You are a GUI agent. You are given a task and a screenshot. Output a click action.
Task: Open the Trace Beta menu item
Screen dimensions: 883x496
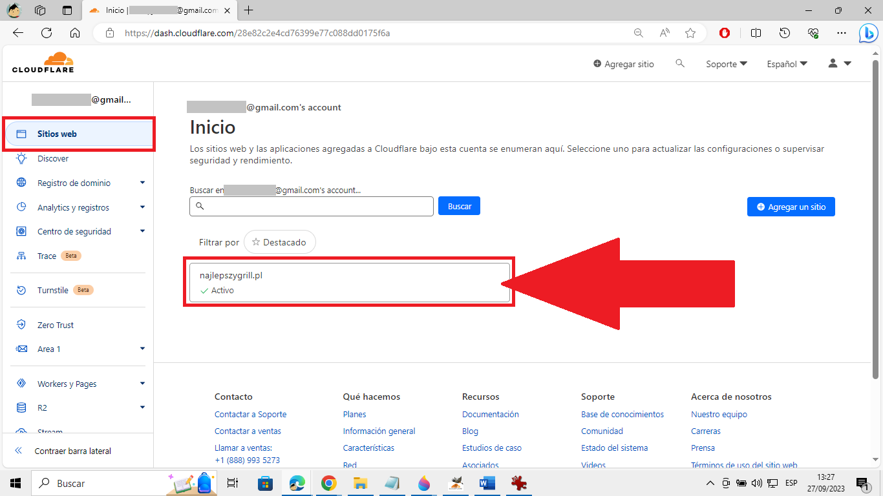(59, 256)
